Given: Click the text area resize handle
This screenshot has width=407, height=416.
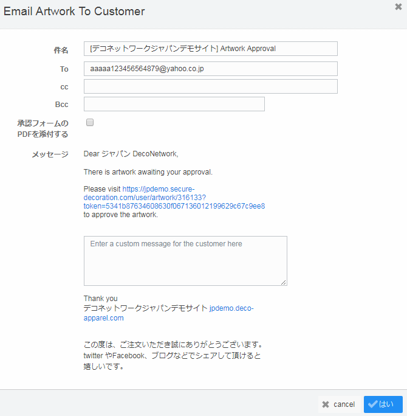Looking at the screenshot, I should [x=284, y=282].
